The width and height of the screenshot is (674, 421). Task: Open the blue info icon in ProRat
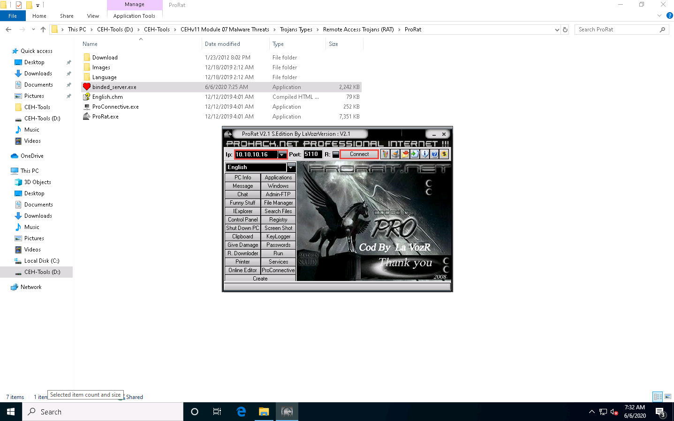[424, 154]
